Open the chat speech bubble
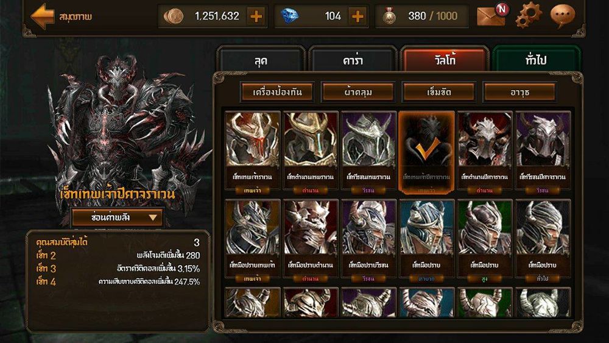609x343 pixels. tap(563, 16)
